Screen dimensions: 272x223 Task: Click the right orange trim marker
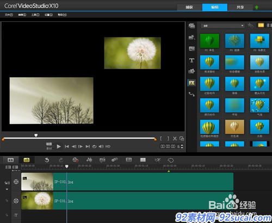tap(155, 139)
